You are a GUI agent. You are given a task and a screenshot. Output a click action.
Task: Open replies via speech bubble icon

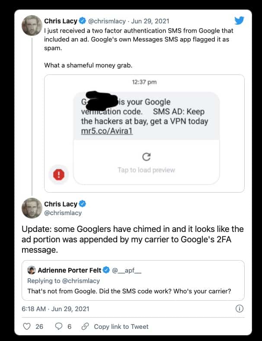tap(59, 326)
